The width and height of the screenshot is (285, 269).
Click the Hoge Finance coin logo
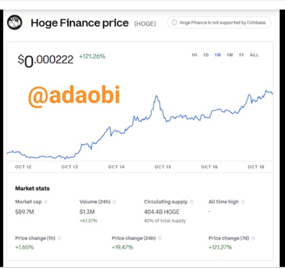[15, 22]
